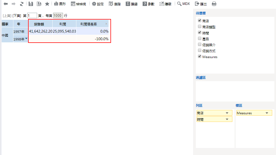276x155 pixels.
Task: Open the 圖形 chart view
Action: [x=60, y=4]
